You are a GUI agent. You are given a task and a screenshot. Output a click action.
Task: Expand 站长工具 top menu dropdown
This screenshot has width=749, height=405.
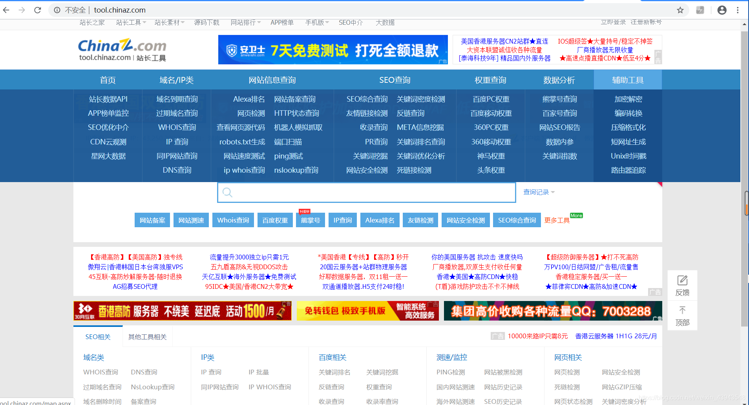(131, 22)
